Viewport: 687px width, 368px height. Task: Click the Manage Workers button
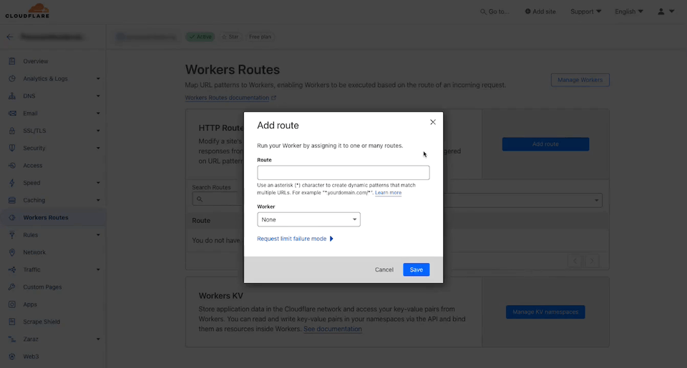click(x=580, y=79)
